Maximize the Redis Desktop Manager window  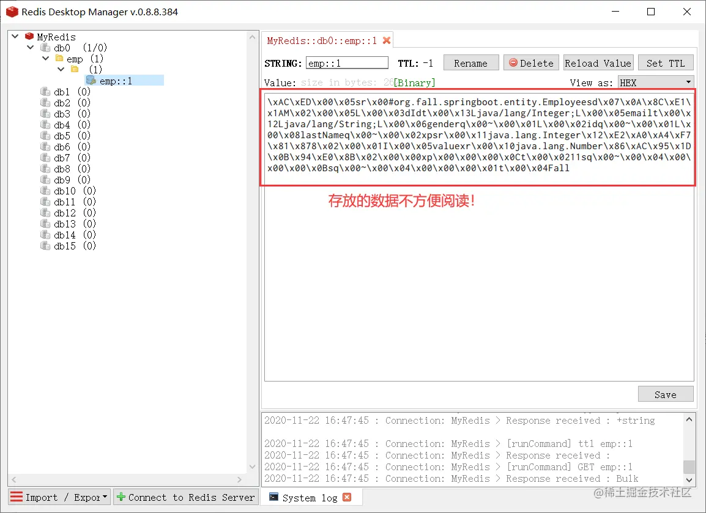[x=650, y=12]
